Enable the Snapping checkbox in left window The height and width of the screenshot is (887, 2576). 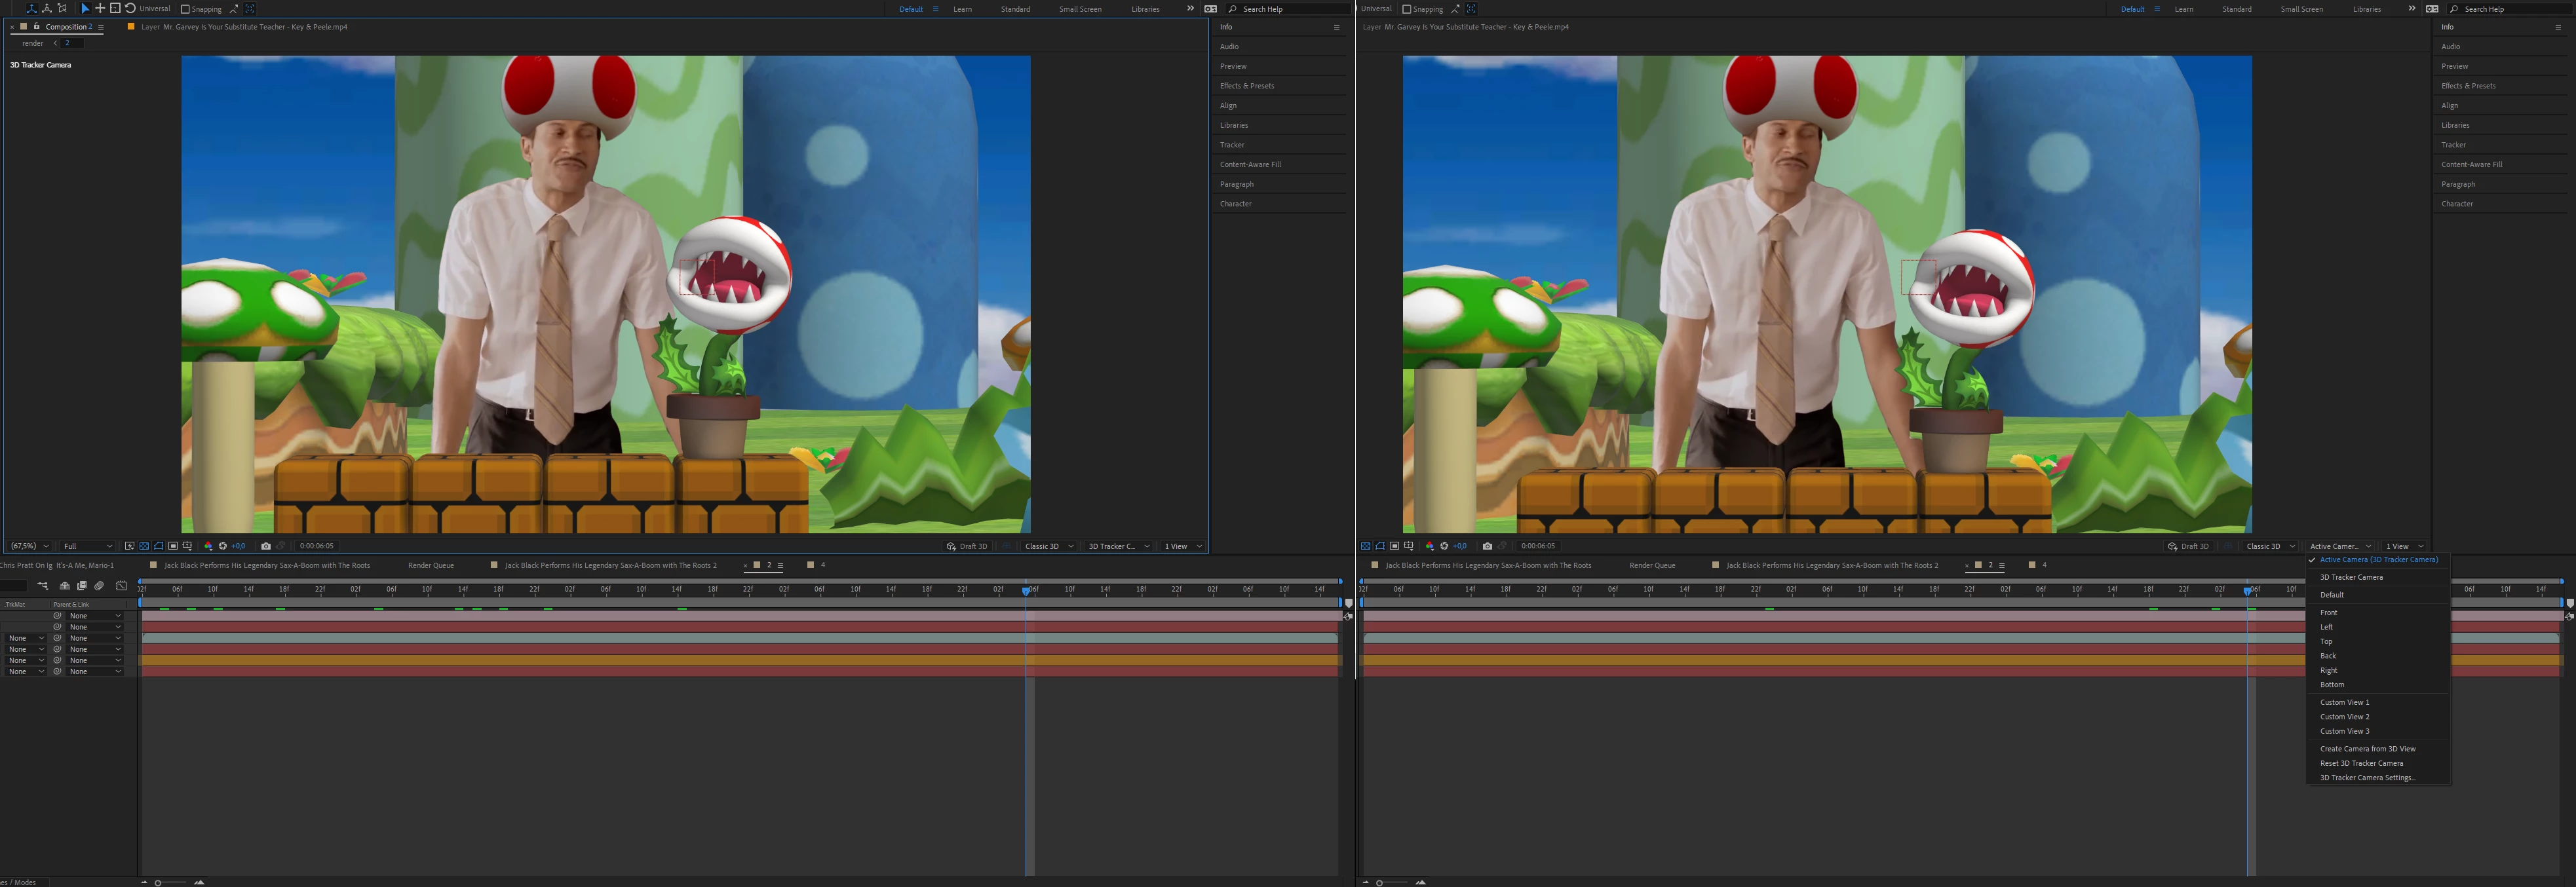pyautogui.click(x=185, y=9)
